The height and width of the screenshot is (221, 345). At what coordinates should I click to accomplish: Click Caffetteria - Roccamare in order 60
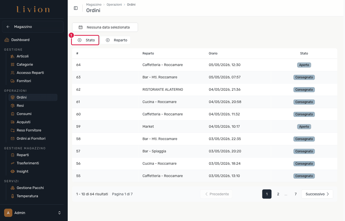click(x=163, y=114)
